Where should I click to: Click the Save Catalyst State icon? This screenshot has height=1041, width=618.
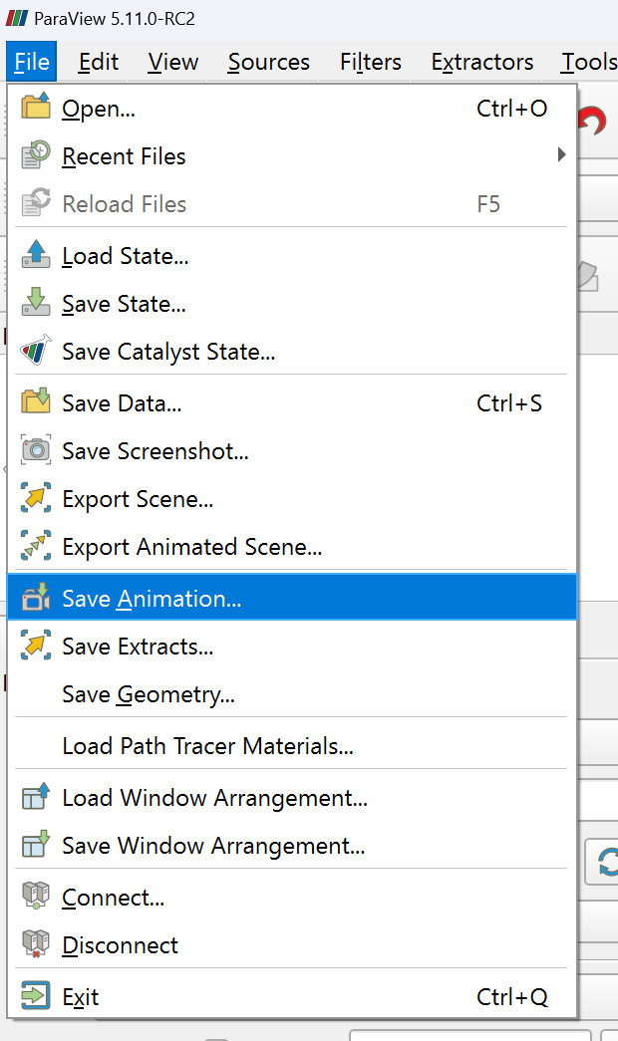tap(36, 352)
